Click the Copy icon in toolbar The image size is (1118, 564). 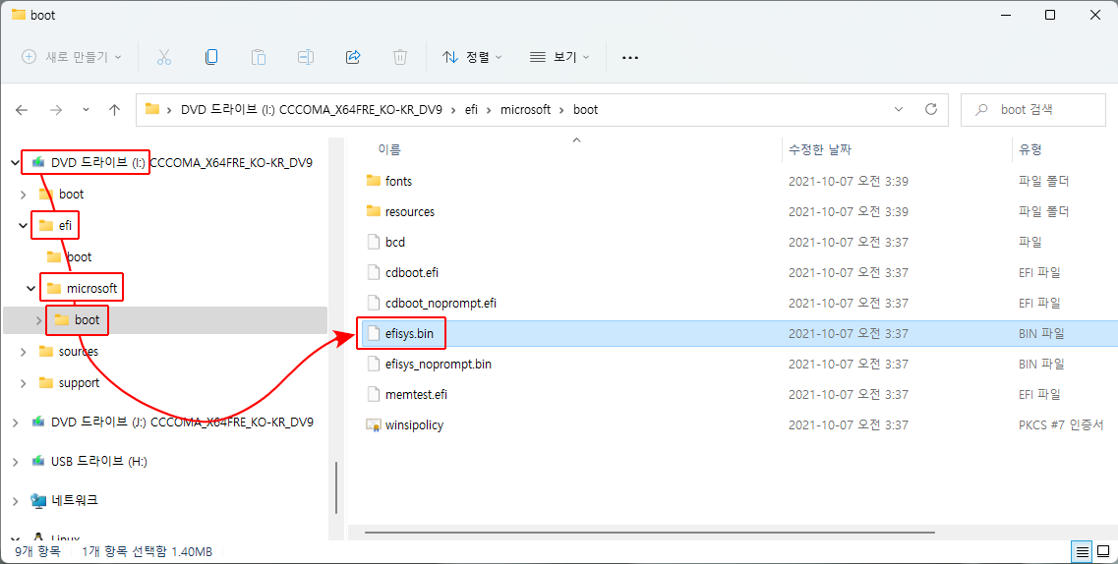point(211,57)
